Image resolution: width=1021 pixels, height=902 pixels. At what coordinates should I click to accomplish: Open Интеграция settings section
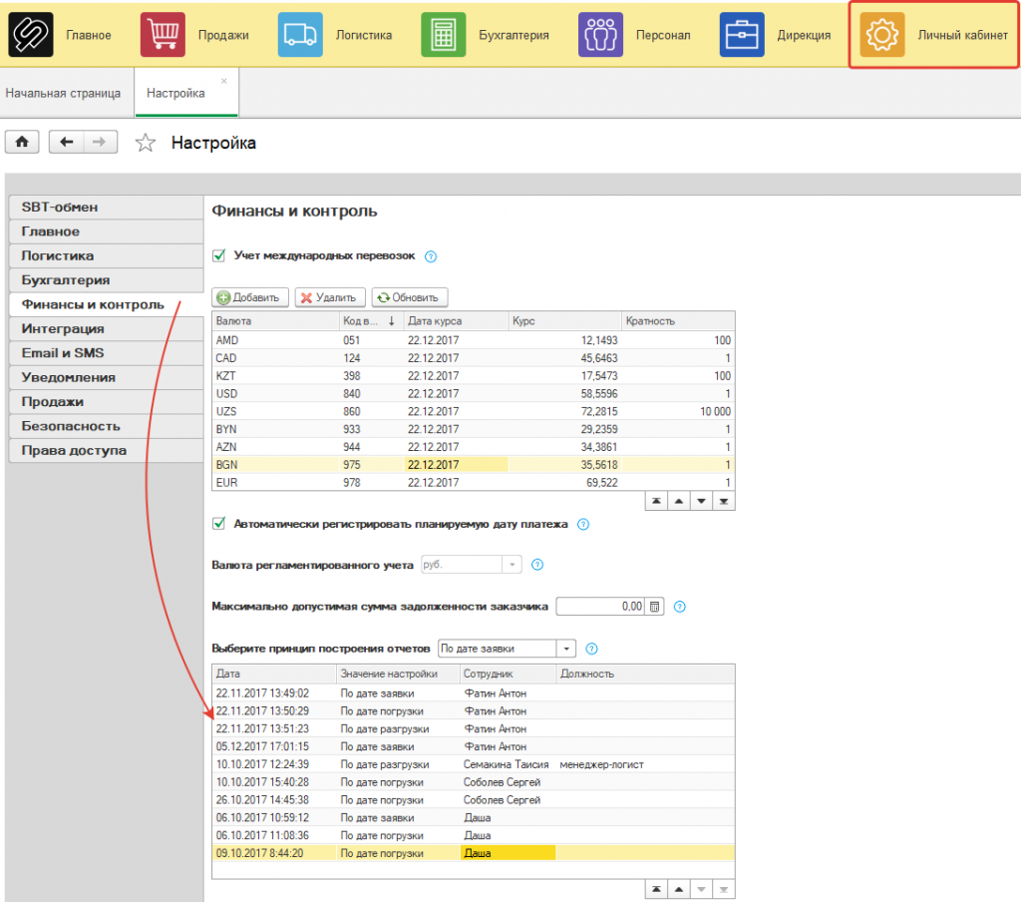tap(106, 328)
